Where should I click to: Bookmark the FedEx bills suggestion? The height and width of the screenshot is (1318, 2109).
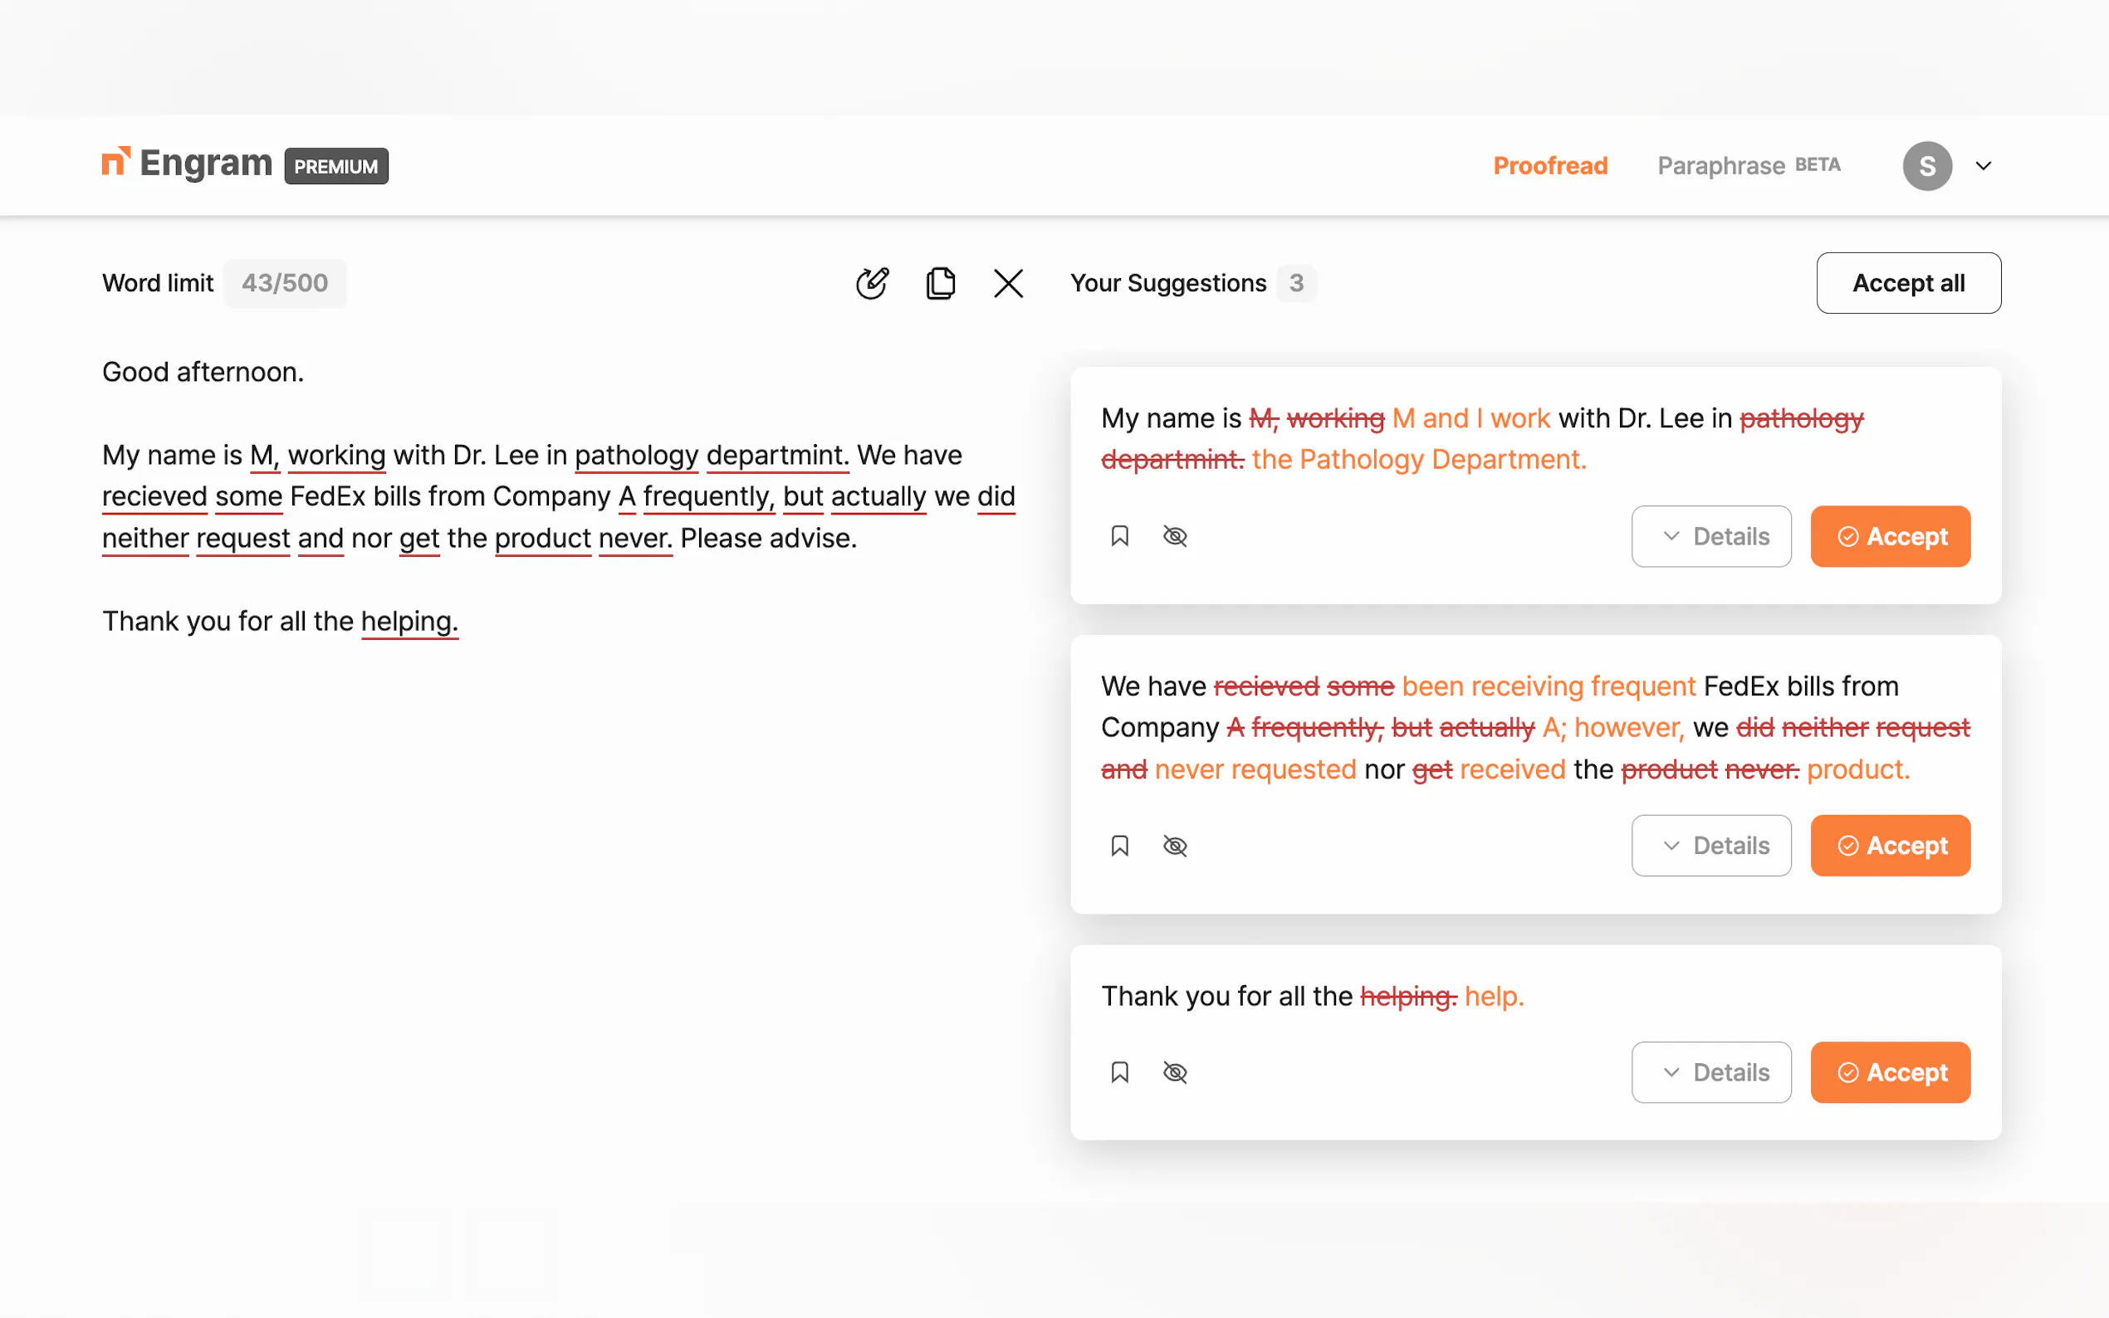click(x=1119, y=846)
